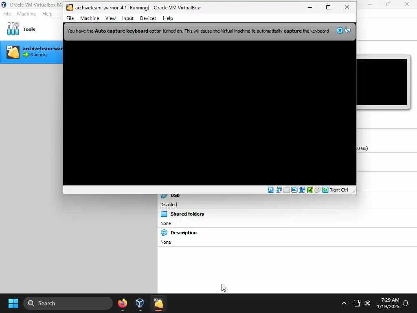Click 'None' under Shared folders
Screen dimensions: 417x313
165,223
